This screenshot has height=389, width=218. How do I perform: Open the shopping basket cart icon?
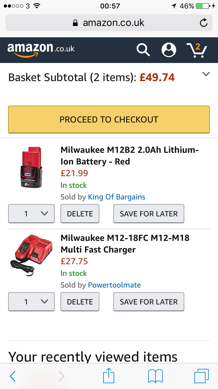[197, 50]
